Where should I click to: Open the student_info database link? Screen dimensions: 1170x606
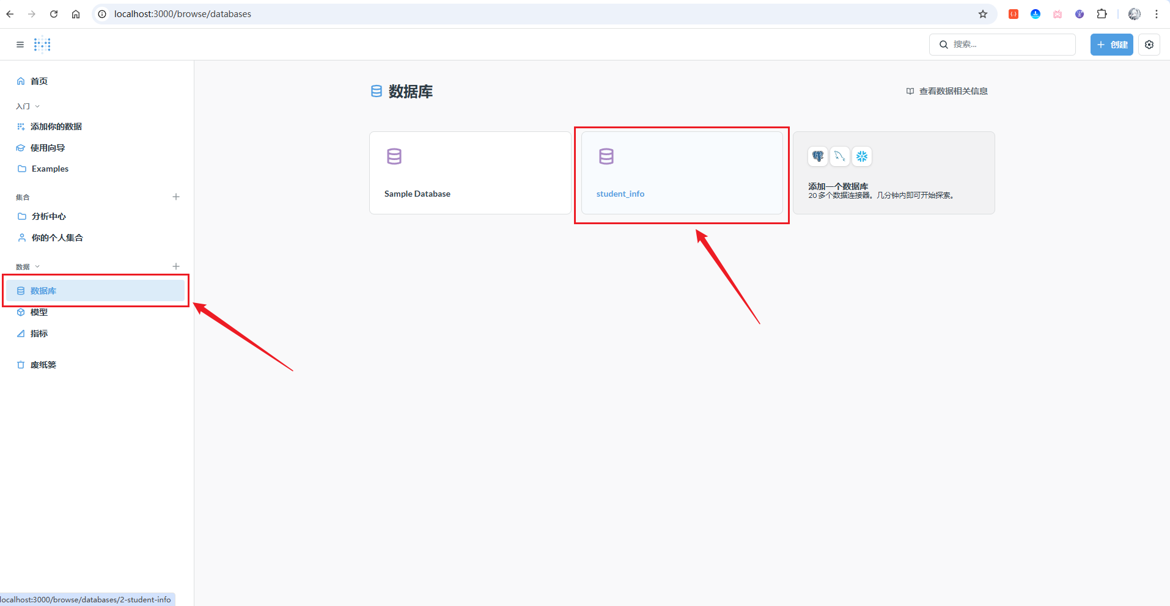[x=620, y=194]
